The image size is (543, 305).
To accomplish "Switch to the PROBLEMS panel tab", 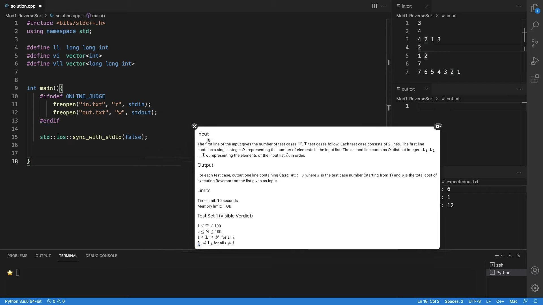I will 17,256.
